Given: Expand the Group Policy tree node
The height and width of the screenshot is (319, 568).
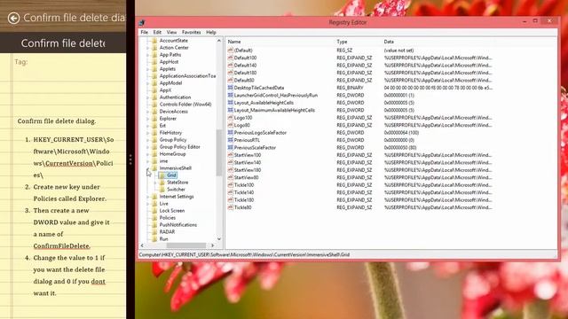Looking at the screenshot, I should 148,140.
